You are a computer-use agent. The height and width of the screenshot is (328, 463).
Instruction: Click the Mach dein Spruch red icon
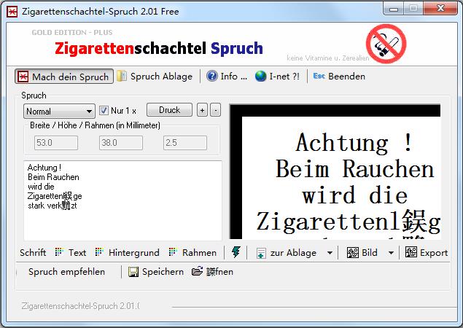(x=23, y=77)
